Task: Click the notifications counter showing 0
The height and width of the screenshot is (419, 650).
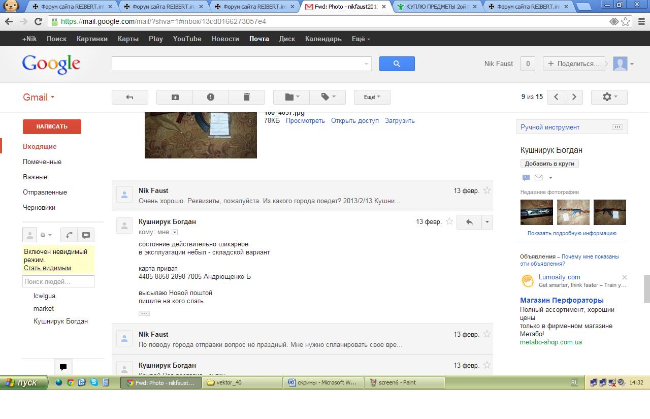Action: pyautogui.click(x=528, y=63)
